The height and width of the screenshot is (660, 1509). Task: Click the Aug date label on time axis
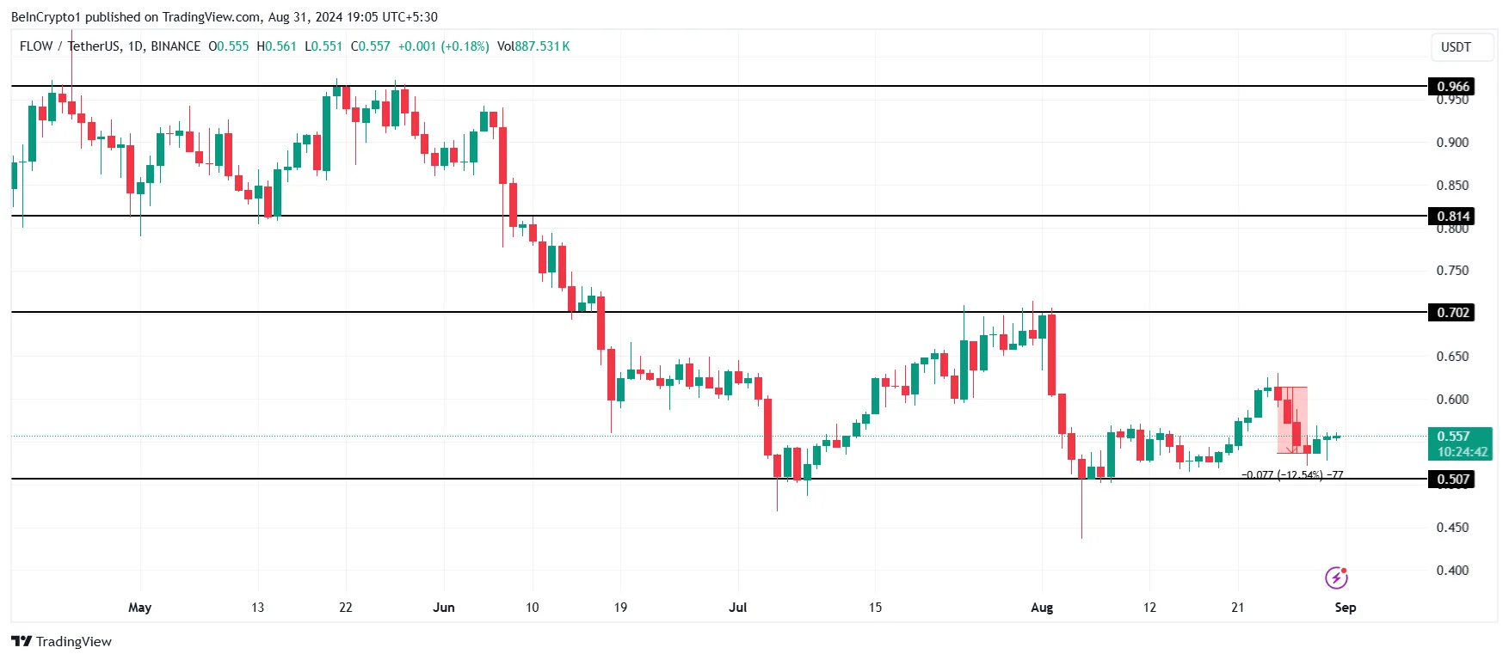[1042, 608]
